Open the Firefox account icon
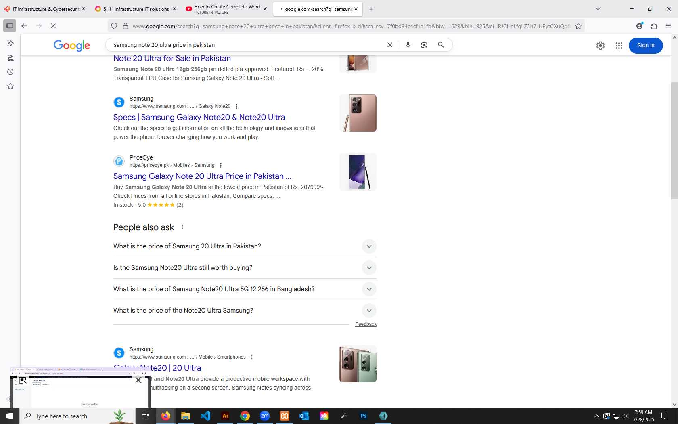The image size is (678, 424). coord(640,26)
